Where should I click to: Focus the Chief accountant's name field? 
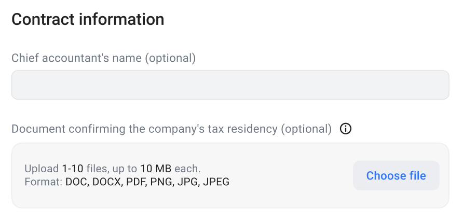230,85
